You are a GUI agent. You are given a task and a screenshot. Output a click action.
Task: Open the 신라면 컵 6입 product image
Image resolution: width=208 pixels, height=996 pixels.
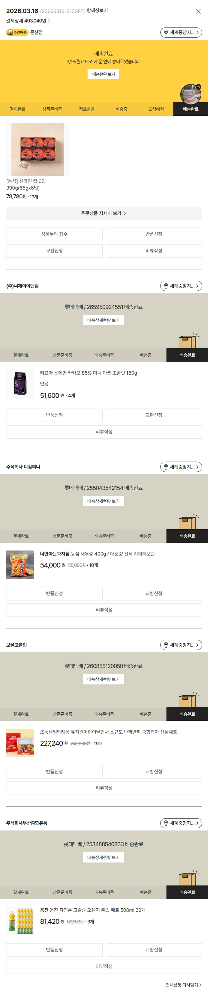(x=38, y=150)
